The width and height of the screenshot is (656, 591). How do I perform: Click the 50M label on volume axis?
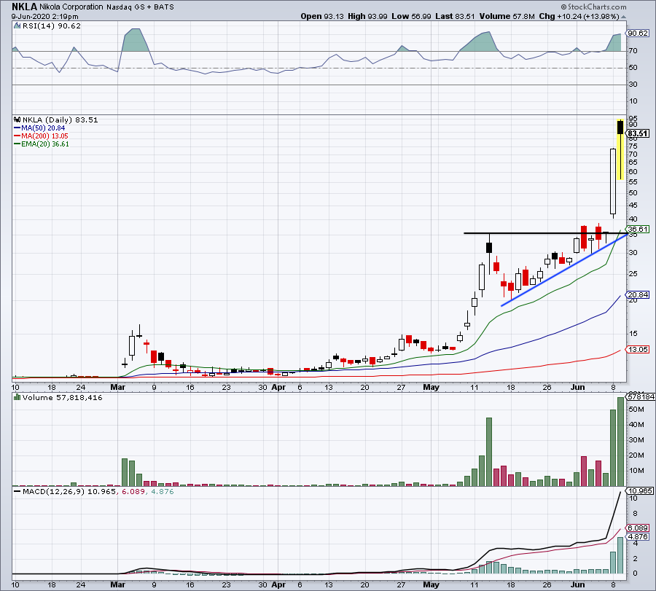point(636,409)
